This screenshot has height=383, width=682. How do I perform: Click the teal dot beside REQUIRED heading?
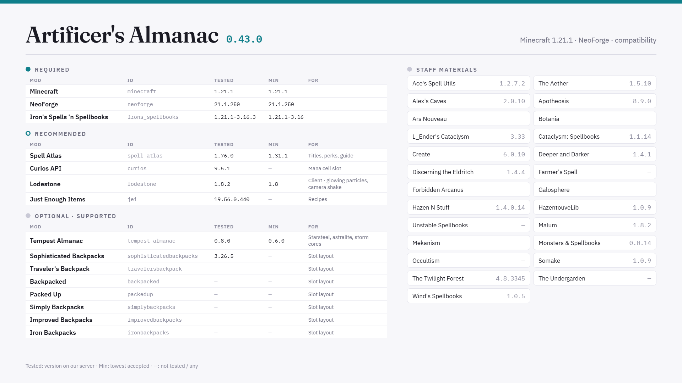(28, 69)
